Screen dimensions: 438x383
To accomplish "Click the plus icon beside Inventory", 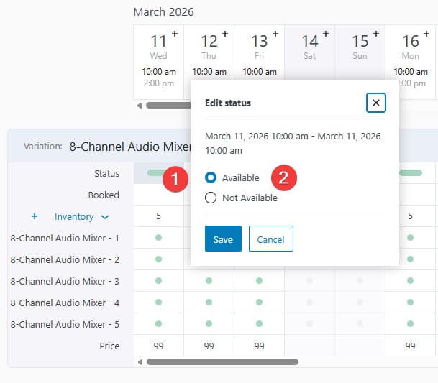I will [35, 216].
